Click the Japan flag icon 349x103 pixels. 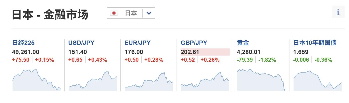pos(114,13)
